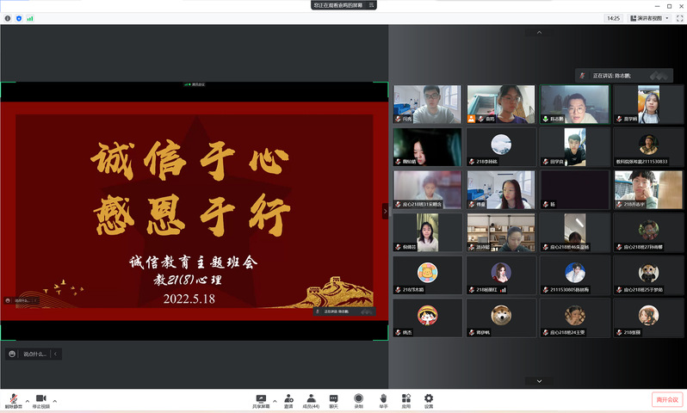Start recording with 录制 button

point(358,399)
